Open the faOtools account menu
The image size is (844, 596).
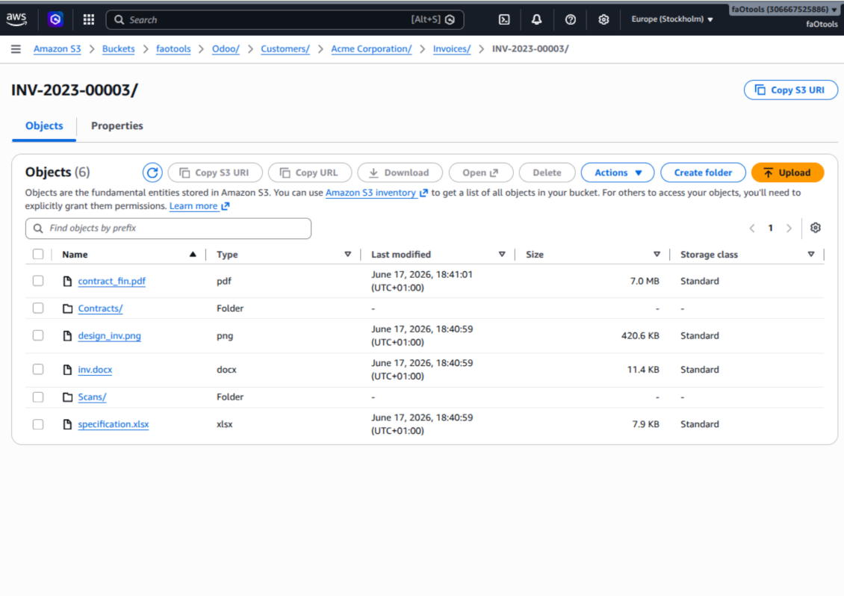pos(784,10)
